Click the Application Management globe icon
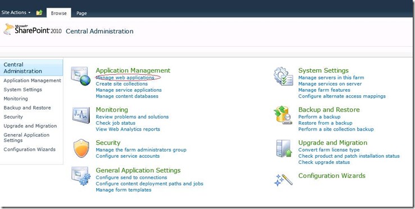415x209 pixels. [x=81, y=76]
